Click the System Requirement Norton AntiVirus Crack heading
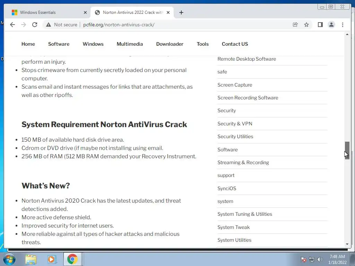Viewport: 355px width, 266px height. (104, 124)
